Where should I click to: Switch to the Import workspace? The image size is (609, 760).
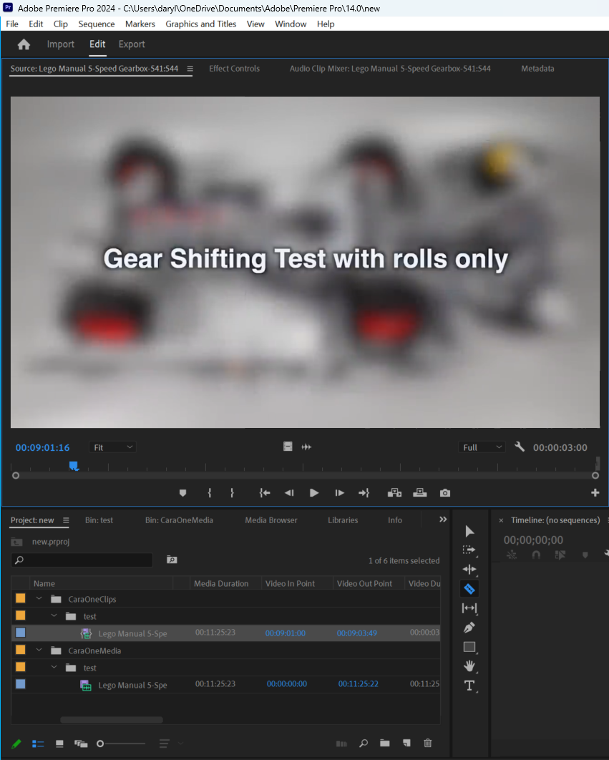[61, 44]
